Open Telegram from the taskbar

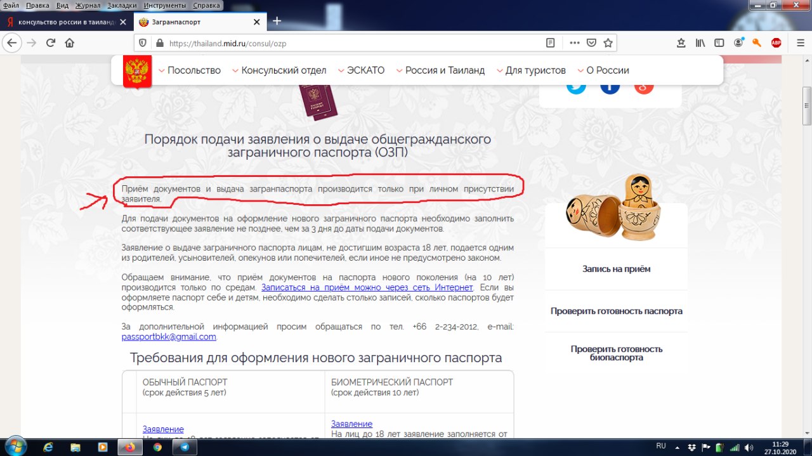185,447
